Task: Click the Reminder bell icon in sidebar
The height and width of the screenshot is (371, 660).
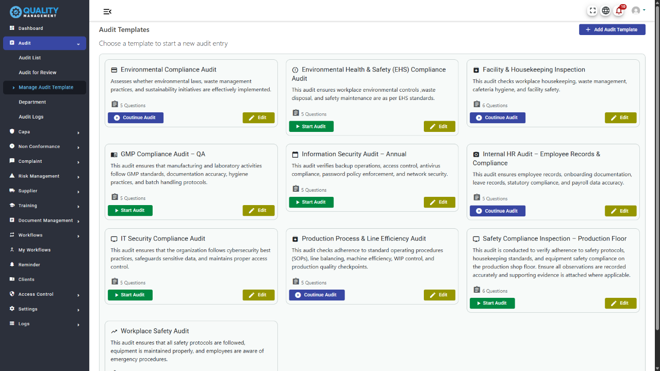Action: click(12, 264)
